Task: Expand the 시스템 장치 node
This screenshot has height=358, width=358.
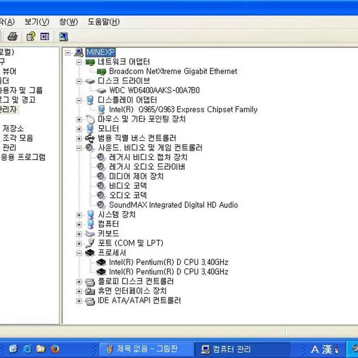Action: (x=79, y=215)
